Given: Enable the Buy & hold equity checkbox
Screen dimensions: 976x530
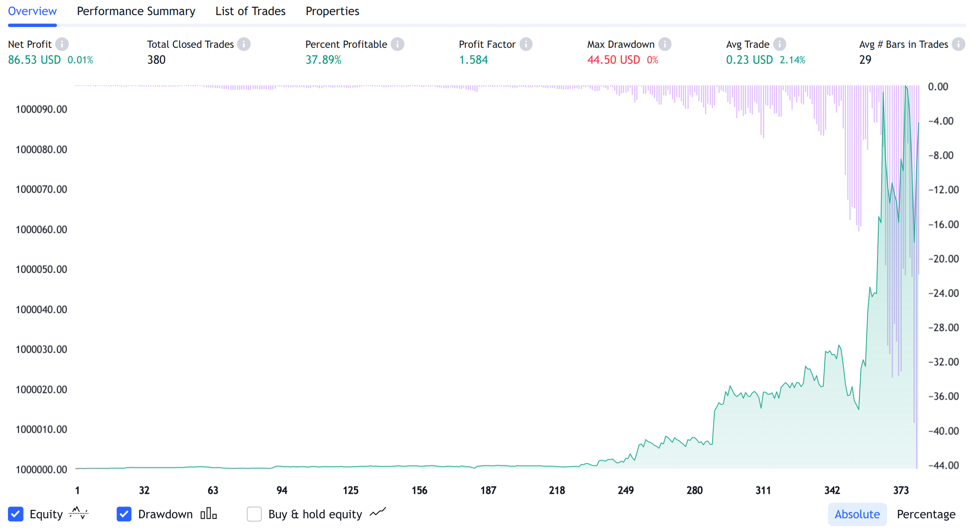Looking at the screenshot, I should pos(254,514).
